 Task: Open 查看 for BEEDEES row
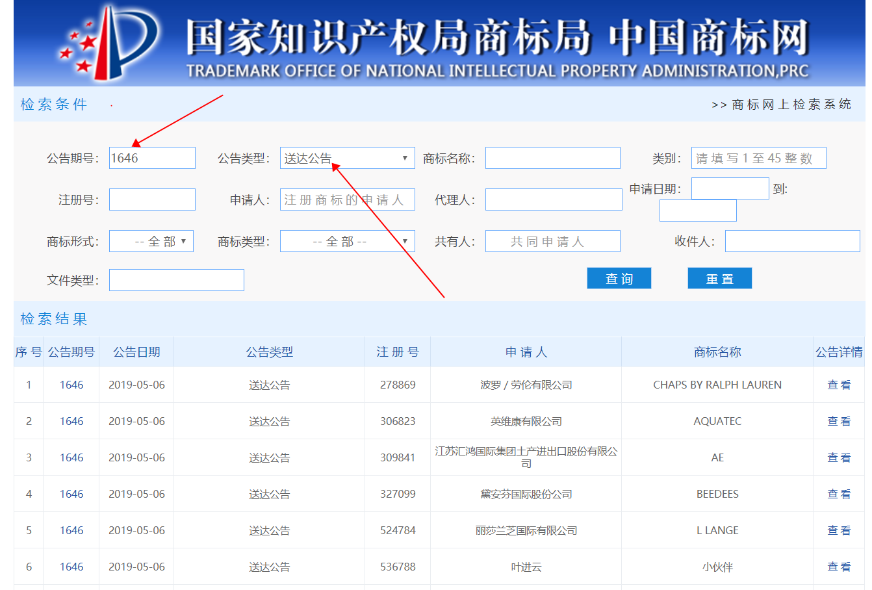coord(839,494)
